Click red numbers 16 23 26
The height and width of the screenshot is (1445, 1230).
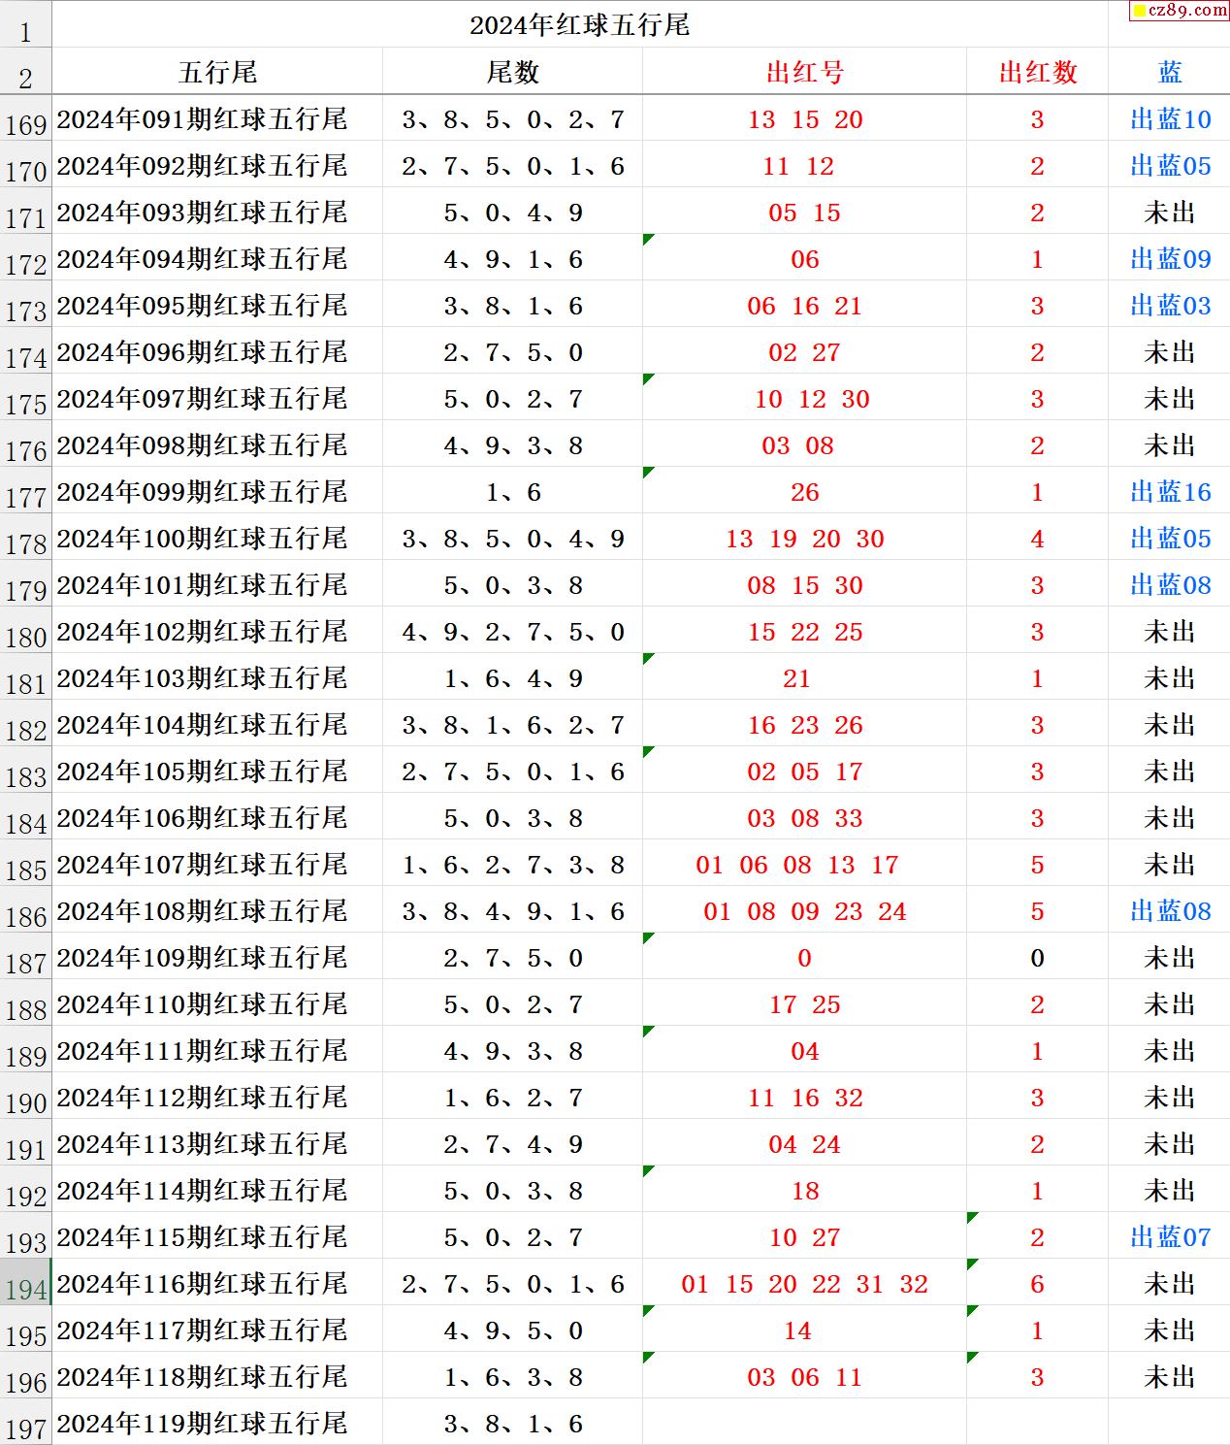click(x=804, y=725)
